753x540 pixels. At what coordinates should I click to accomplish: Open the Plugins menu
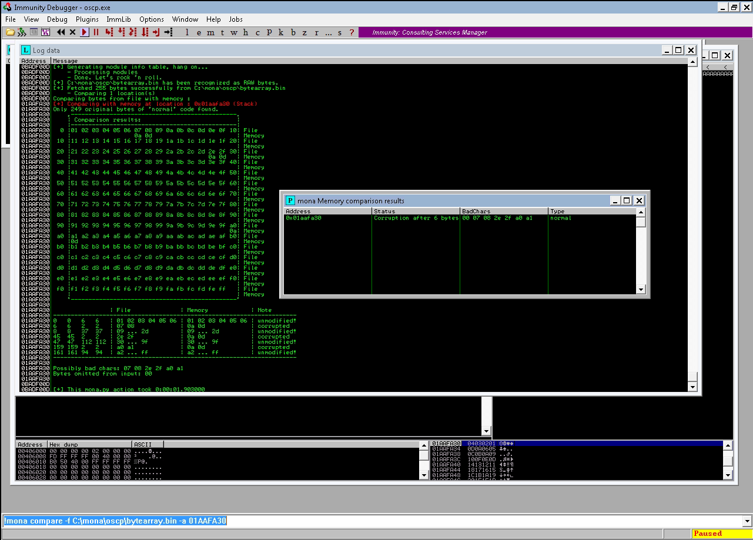[87, 19]
